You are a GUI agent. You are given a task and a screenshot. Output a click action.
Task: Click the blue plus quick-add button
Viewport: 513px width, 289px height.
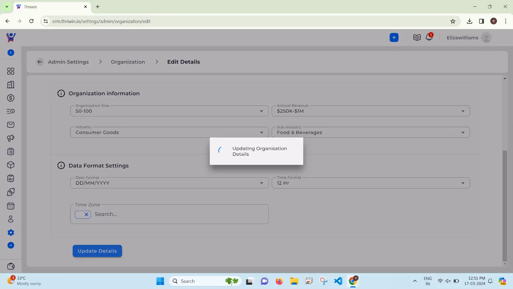click(394, 38)
